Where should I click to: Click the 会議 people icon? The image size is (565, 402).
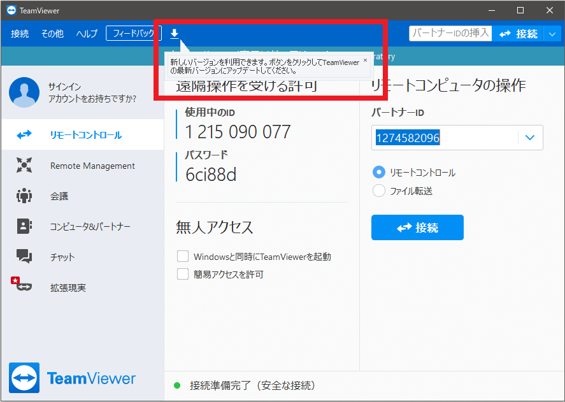[24, 196]
